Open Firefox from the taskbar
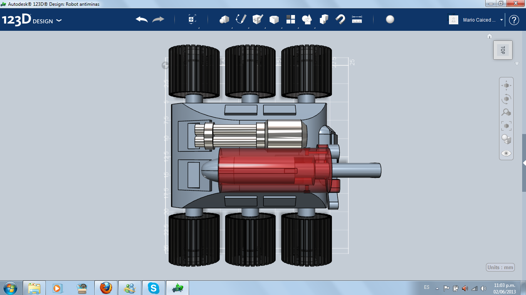Viewport: 526px width, 295px height. [106, 288]
